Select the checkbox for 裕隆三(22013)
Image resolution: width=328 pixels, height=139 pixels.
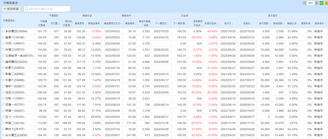[3, 50]
